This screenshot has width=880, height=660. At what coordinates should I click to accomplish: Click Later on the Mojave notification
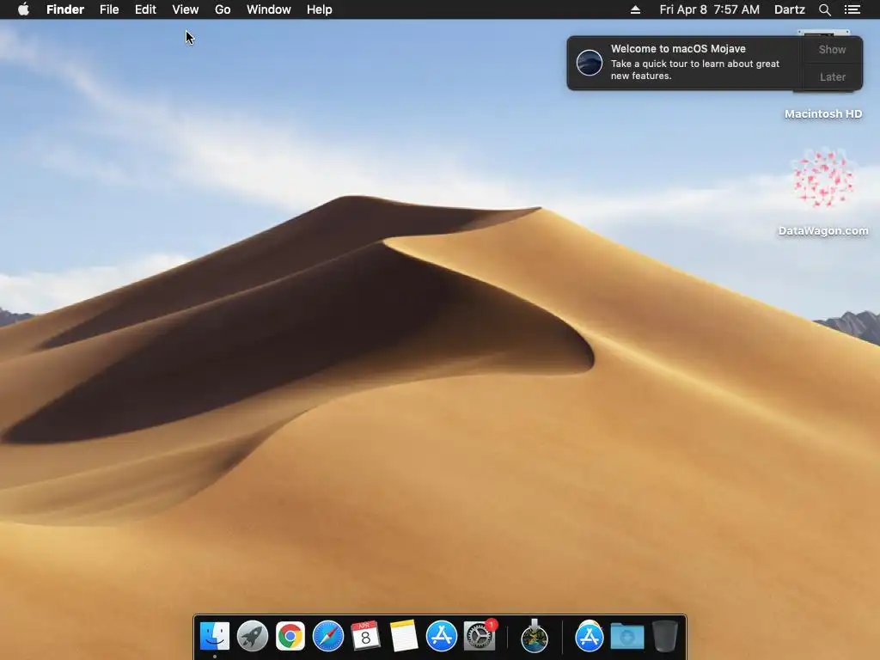point(832,76)
